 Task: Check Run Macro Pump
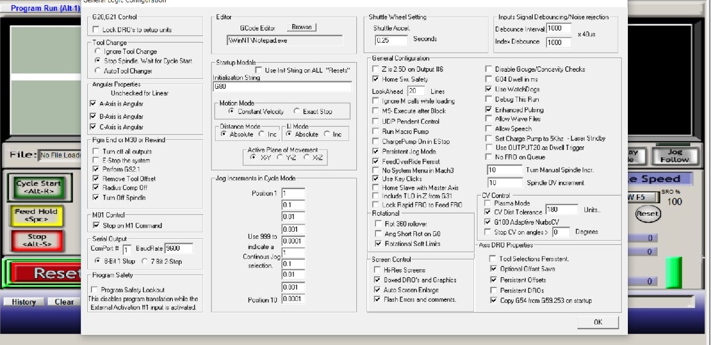coord(375,131)
